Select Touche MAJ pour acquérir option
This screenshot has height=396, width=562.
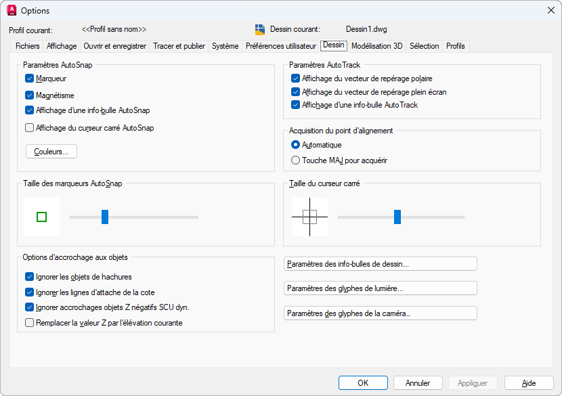[x=295, y=160]
